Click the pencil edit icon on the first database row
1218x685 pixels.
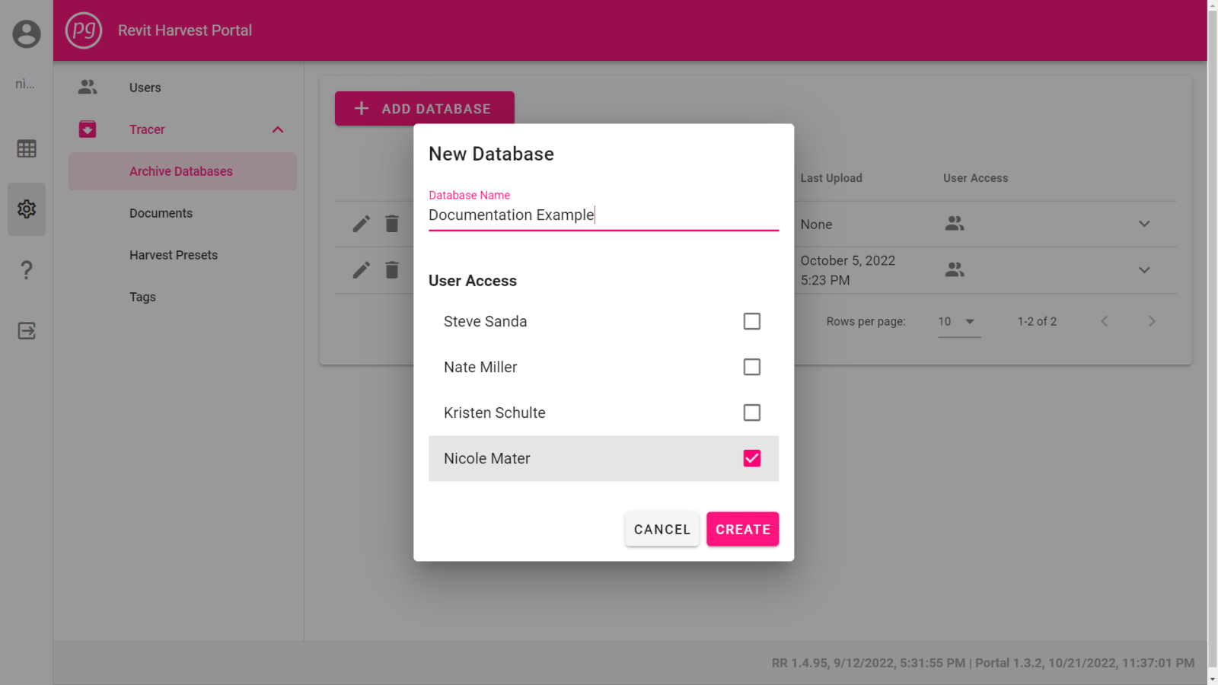coord(360,224)
